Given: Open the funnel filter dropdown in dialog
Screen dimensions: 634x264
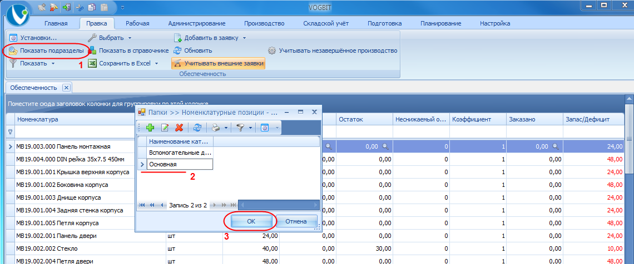Looking at the screenshot, I should (x=251, y=128).
